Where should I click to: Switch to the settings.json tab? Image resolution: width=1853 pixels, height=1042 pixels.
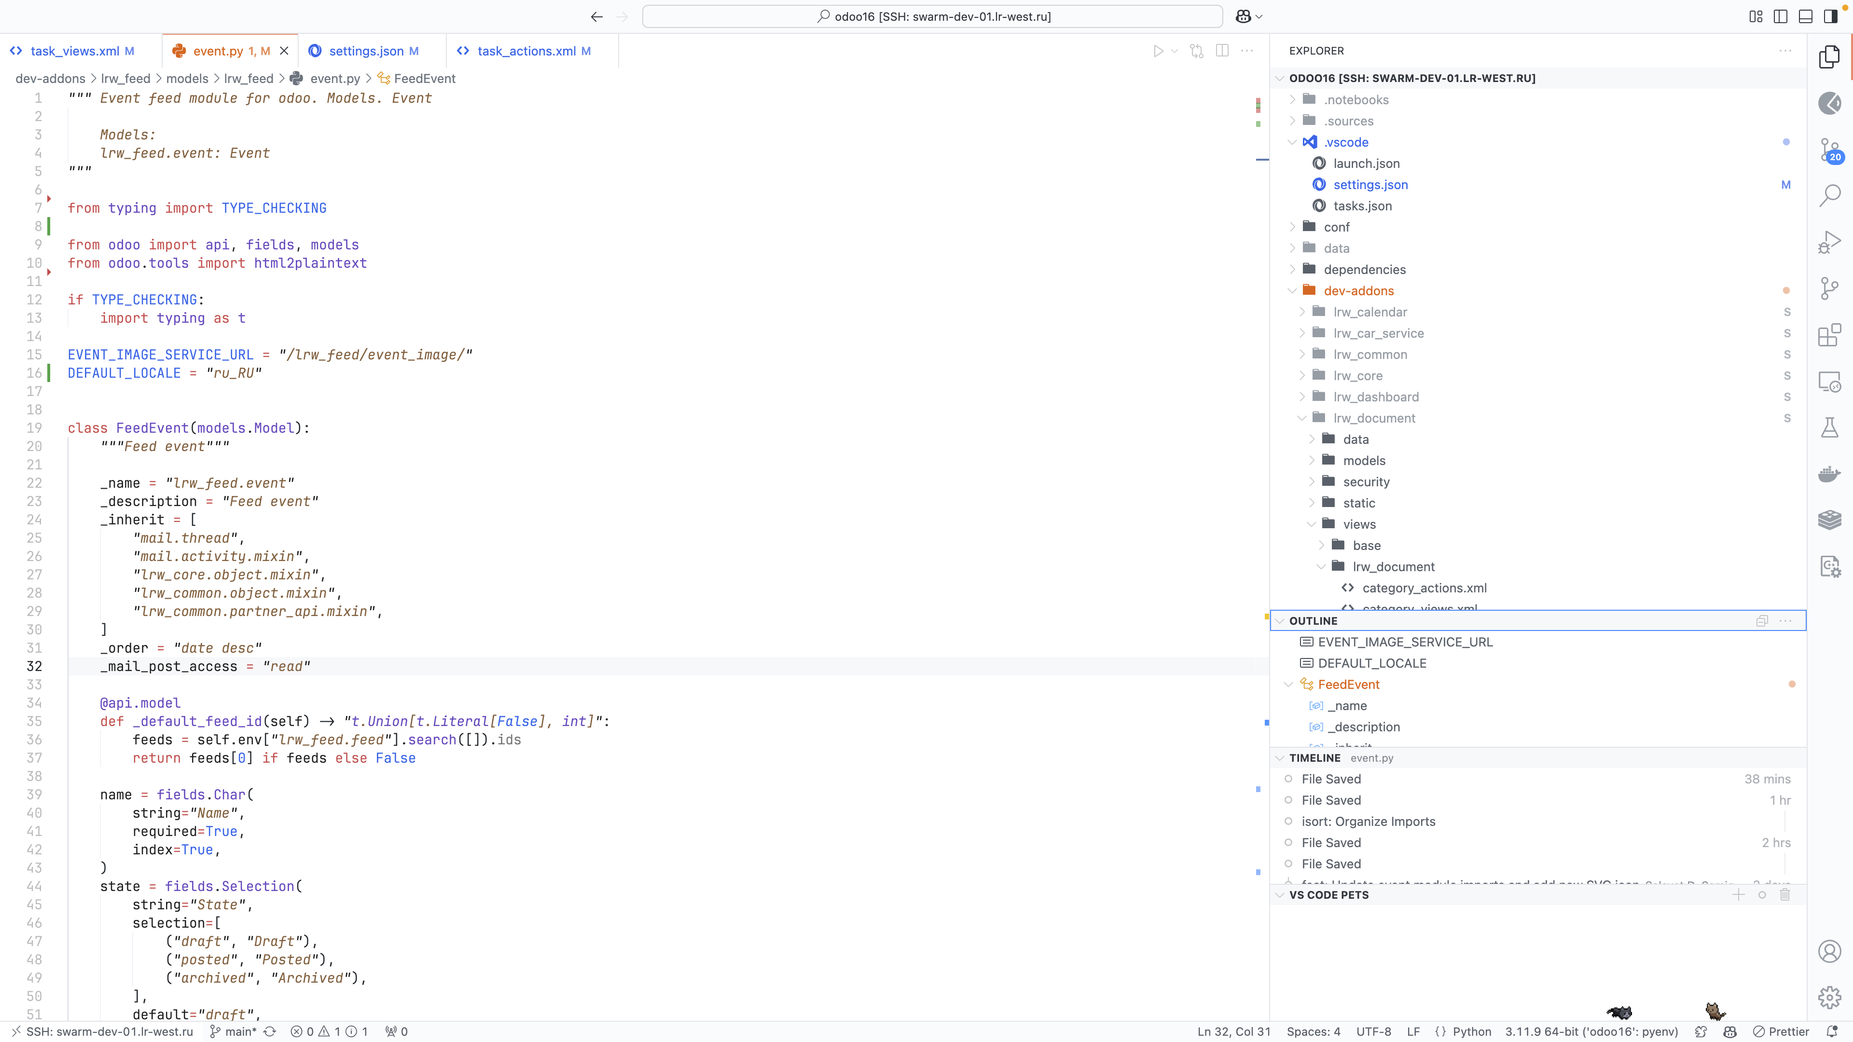click(365, 51)
